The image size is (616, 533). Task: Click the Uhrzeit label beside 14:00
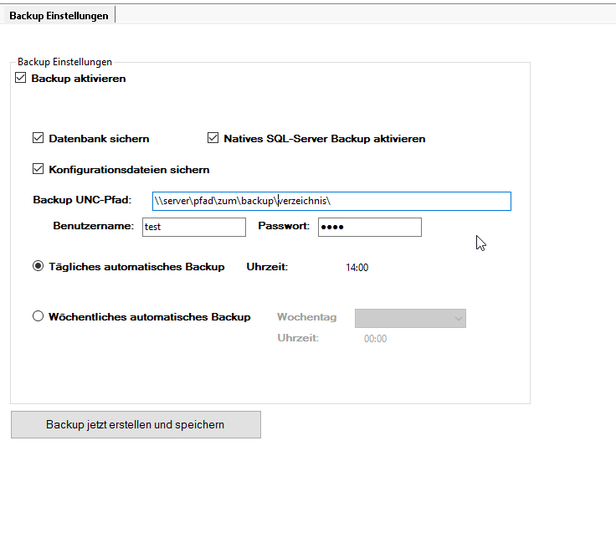pyautogui.click(x=267, y=267)
